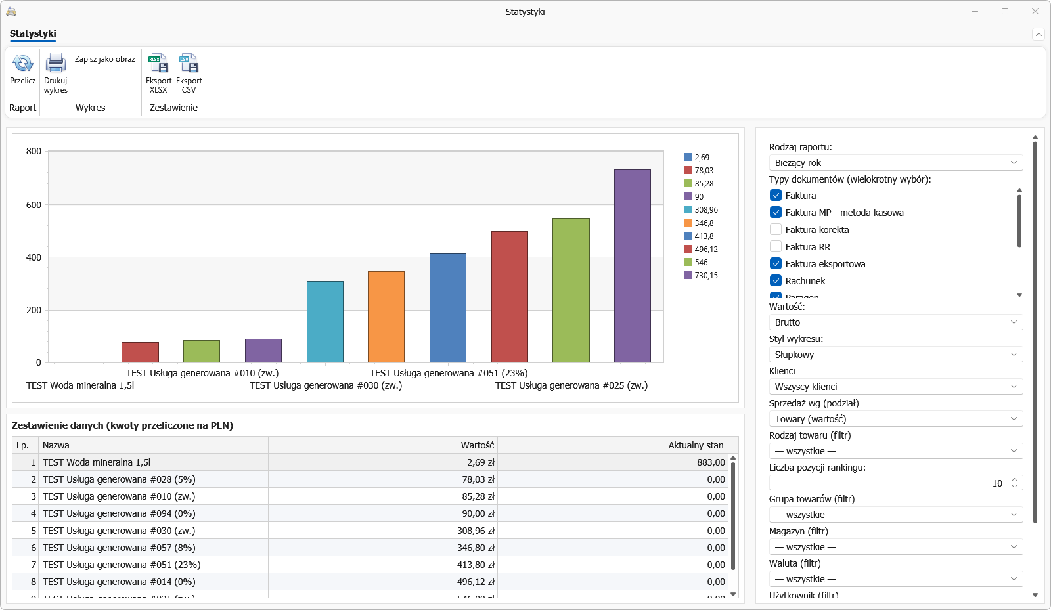This screenshot has height=610, width=1051.
Task: Enable the Faktura korekta checkbox
Action: pos(776,230)
